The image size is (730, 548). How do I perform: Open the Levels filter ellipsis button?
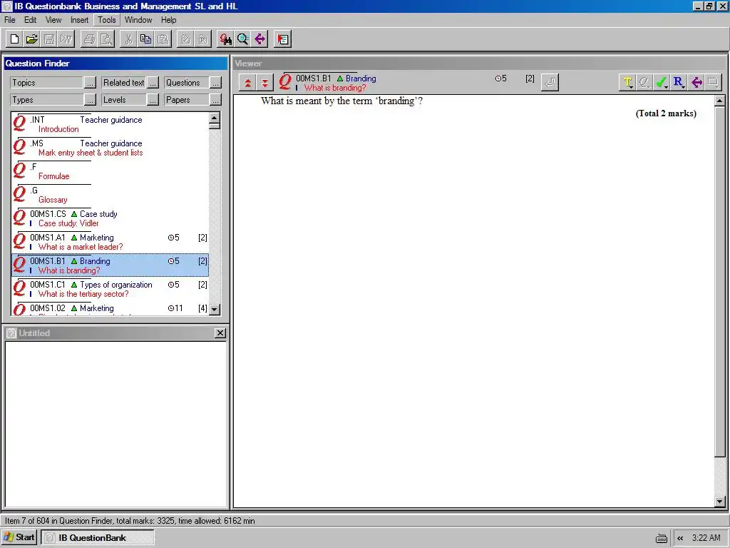[153, 100]
